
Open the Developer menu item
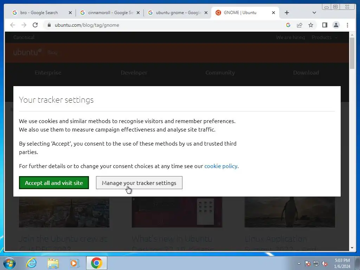(x=134, y=72)
